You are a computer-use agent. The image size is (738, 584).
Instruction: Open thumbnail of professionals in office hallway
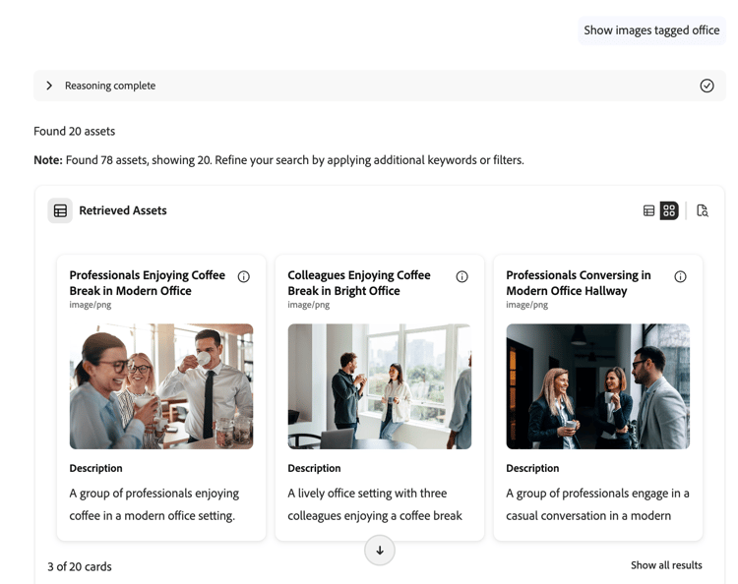(597, 386)
